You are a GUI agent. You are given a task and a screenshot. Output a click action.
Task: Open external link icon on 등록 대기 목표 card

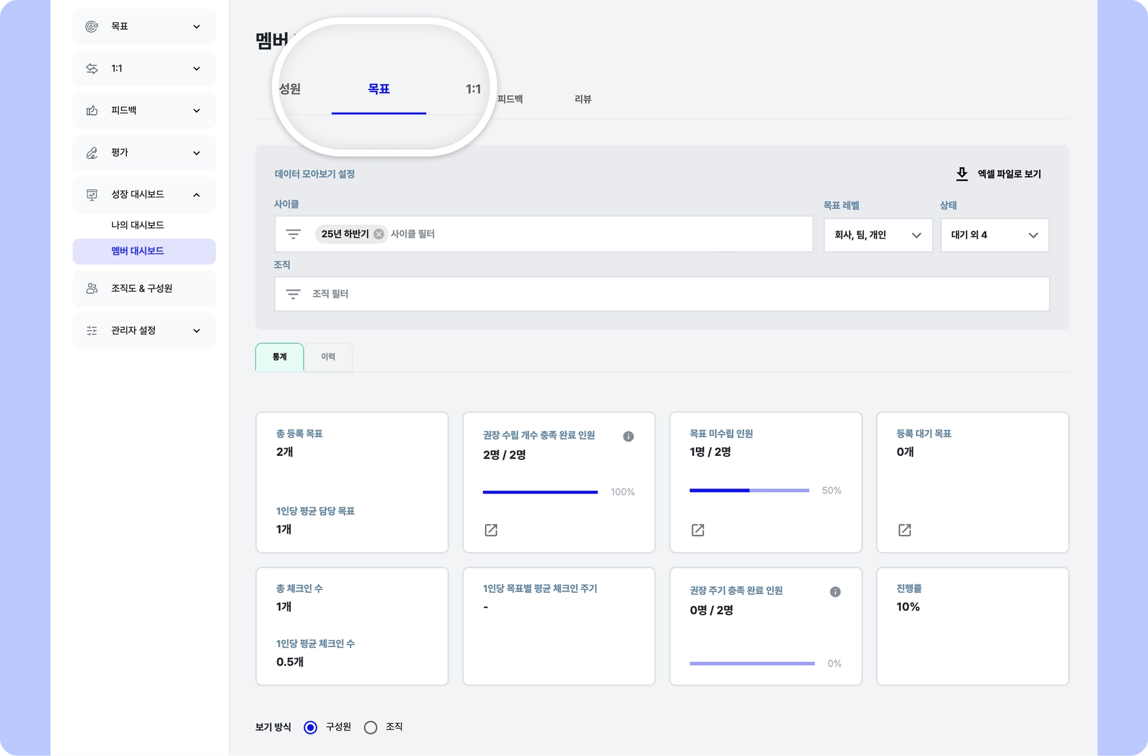coord(904,530)
